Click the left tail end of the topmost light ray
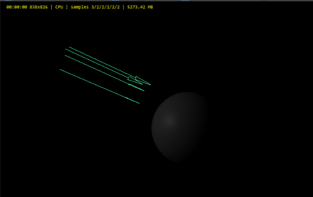 [69, 47]
